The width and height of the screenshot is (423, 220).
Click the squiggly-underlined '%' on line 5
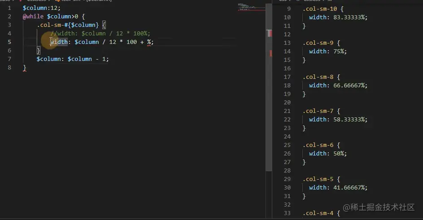(149, 42)
